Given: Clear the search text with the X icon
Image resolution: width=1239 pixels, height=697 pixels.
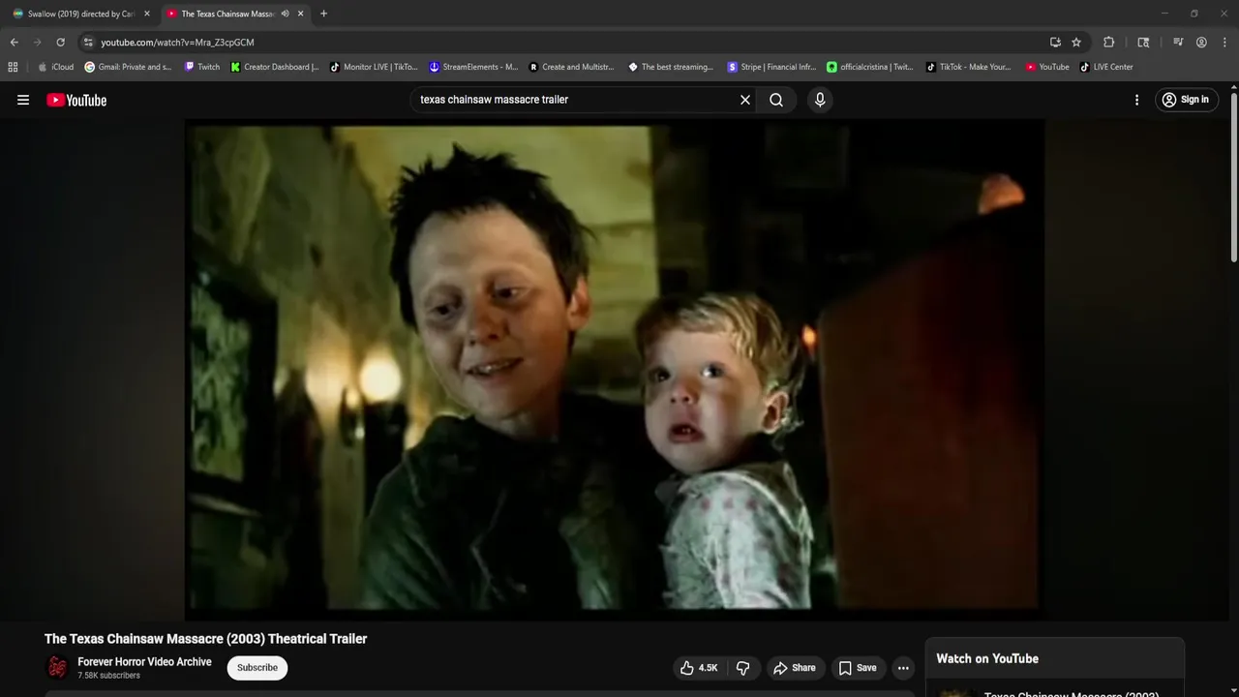Looking at the screenshot, I should click(745, 100).
